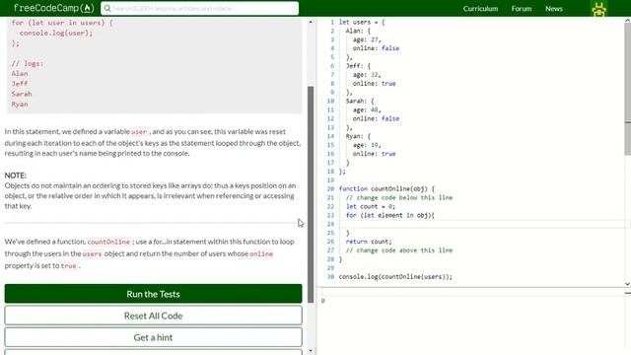Click 'for (let element in obj){' line
Viewport: 631px width, 355px height.
coord(390,215)
